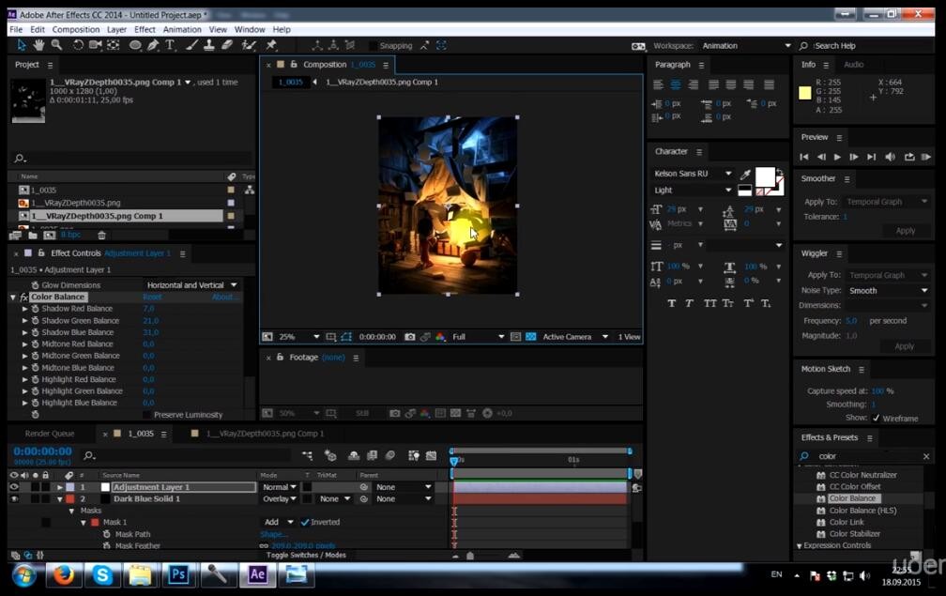Switch to Render Queue tab

coord(50,434)
